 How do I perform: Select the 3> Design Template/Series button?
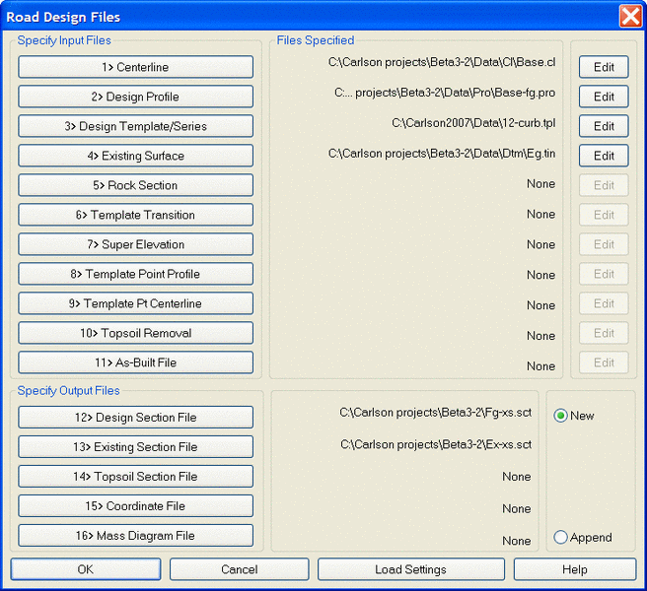(x=135, y=126)
